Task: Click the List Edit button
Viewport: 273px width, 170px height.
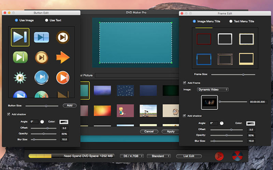Action: [x=189, y=156]
